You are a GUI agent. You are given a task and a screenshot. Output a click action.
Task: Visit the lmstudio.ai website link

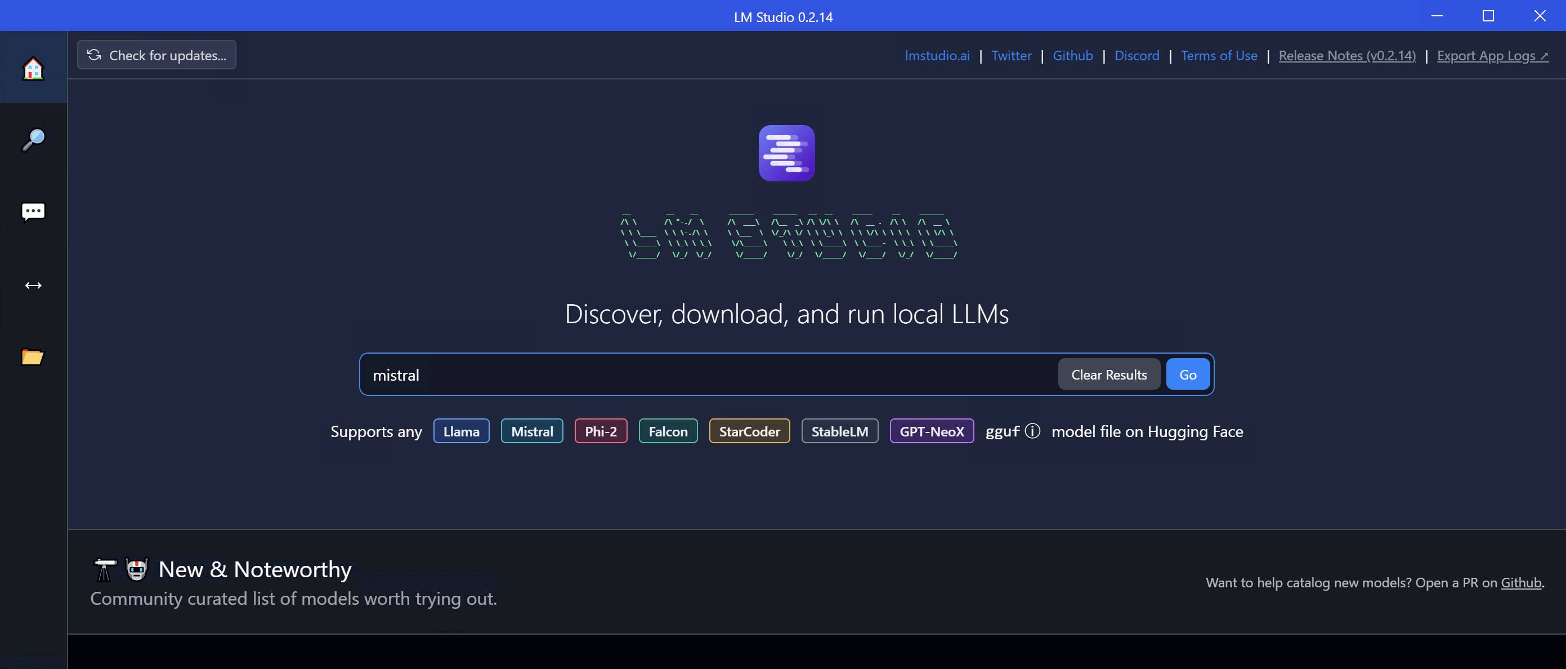pos(936,55)
